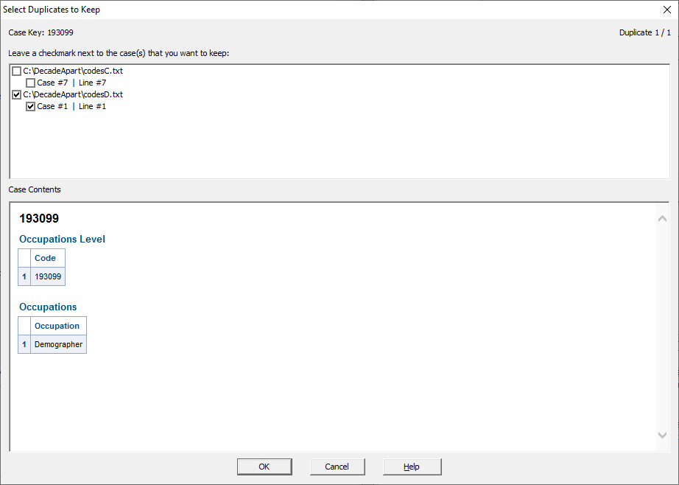Image resolution: width=679 pixels, height=485 pixels.
Task: Click the Demographer occupation cell
Action: [x=58, y=343]
